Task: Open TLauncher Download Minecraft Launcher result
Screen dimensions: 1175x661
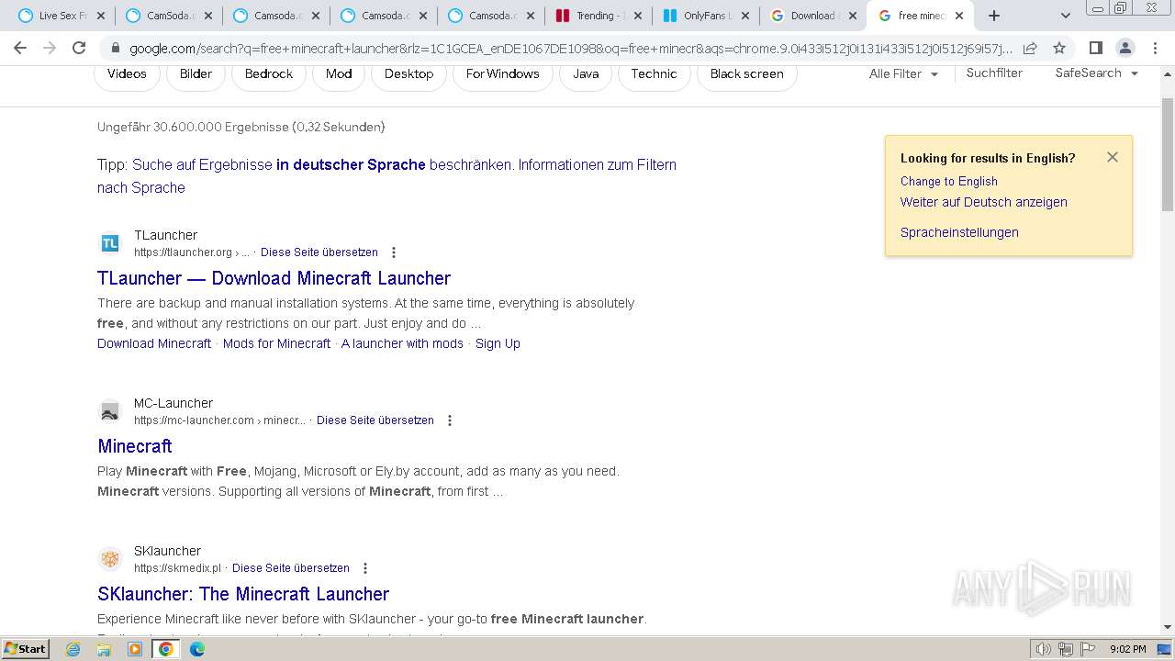Action: [274, 278]
